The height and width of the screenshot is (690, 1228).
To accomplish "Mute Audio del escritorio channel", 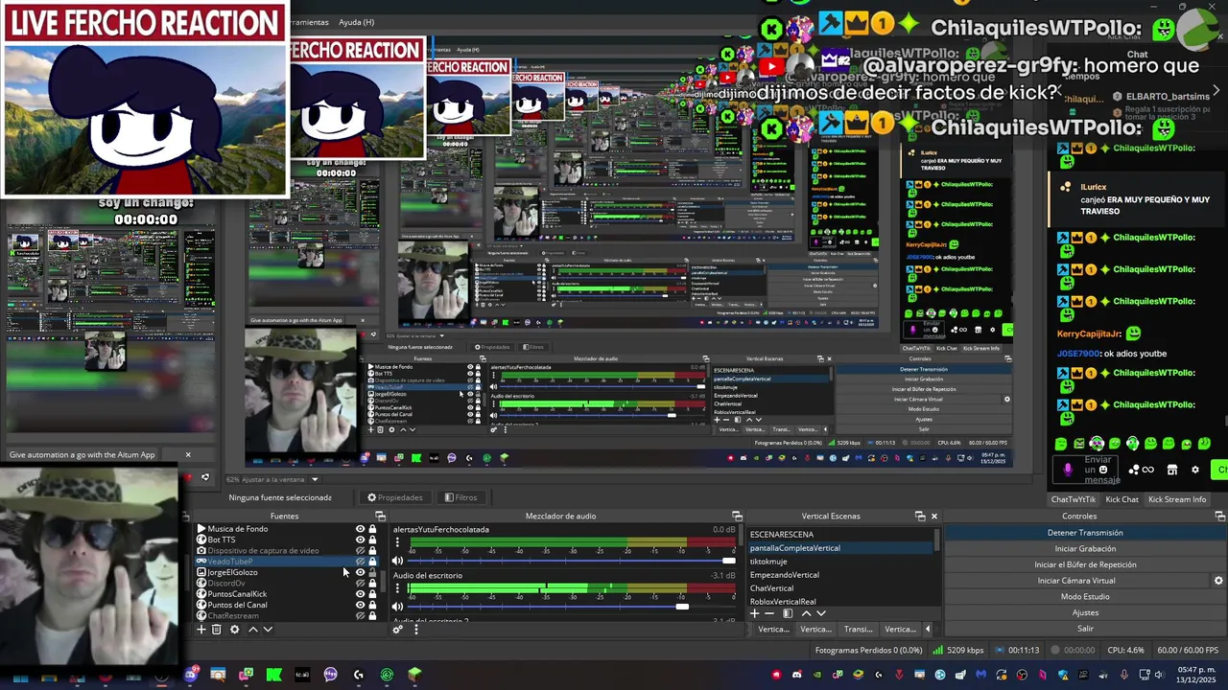I will [398, 607].
